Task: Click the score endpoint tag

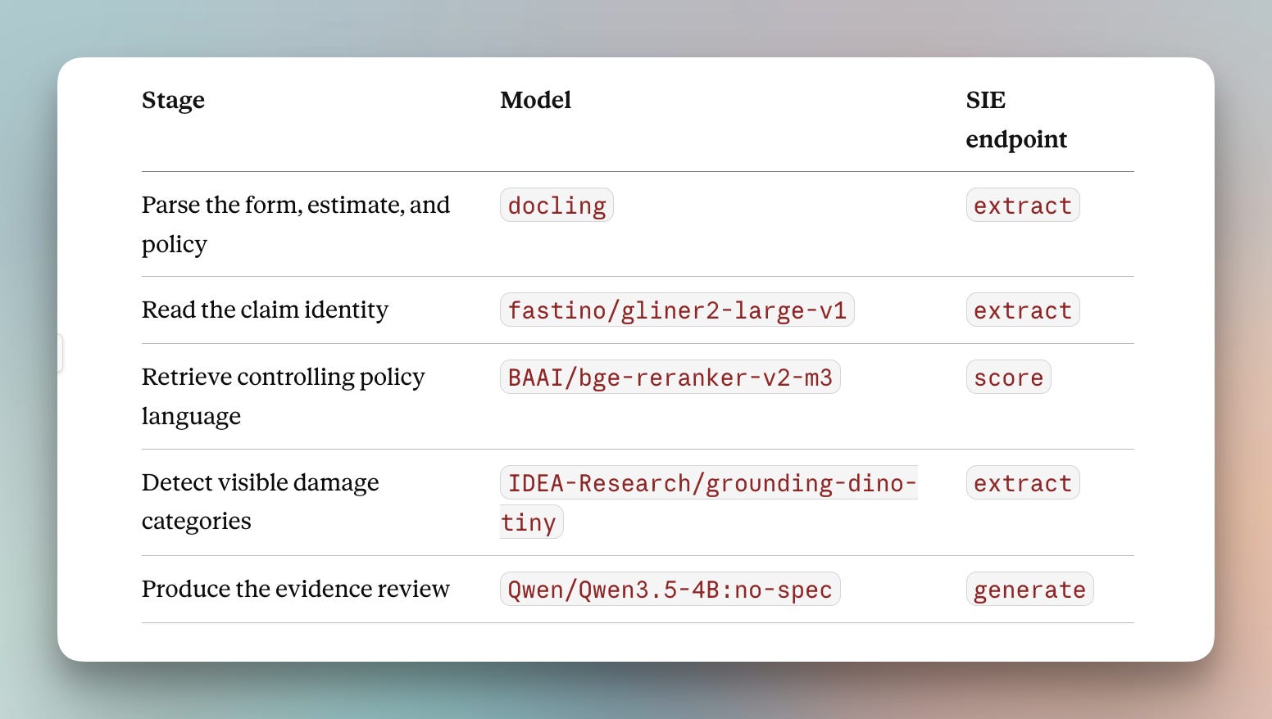Action: coord(1008,378)
